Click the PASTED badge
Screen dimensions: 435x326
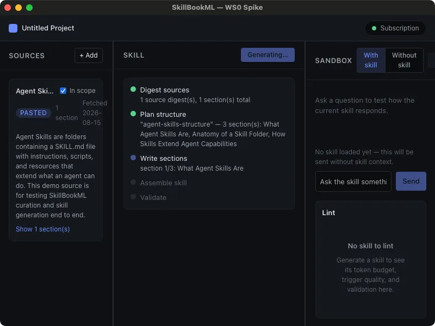pyautogui.click(x=33, y=113)
